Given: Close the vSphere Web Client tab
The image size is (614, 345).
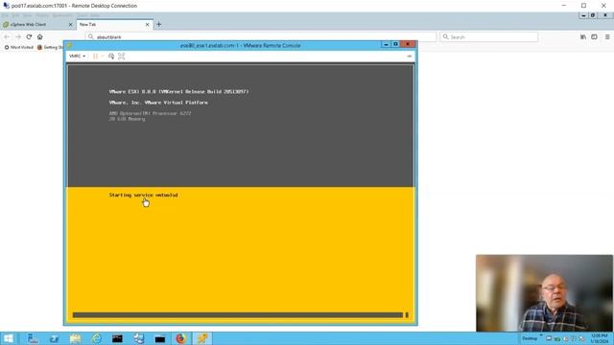Looking at the screenshot, I should click(x=70, y=24).
